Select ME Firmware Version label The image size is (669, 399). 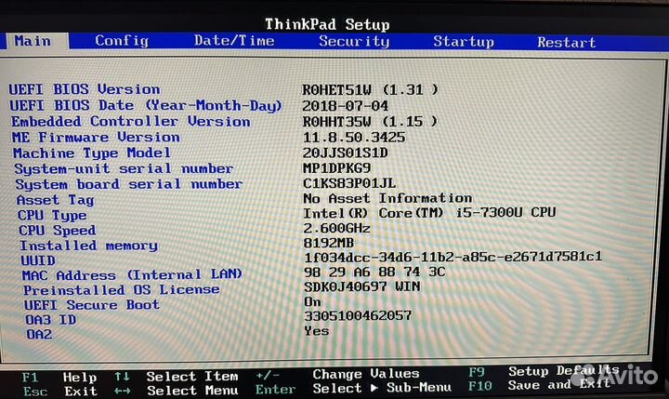pyautogui.click(x=96, y=137)
